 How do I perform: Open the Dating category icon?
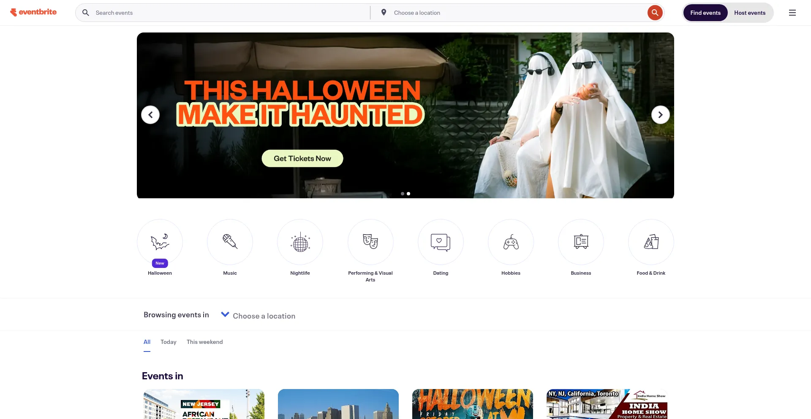441,242
